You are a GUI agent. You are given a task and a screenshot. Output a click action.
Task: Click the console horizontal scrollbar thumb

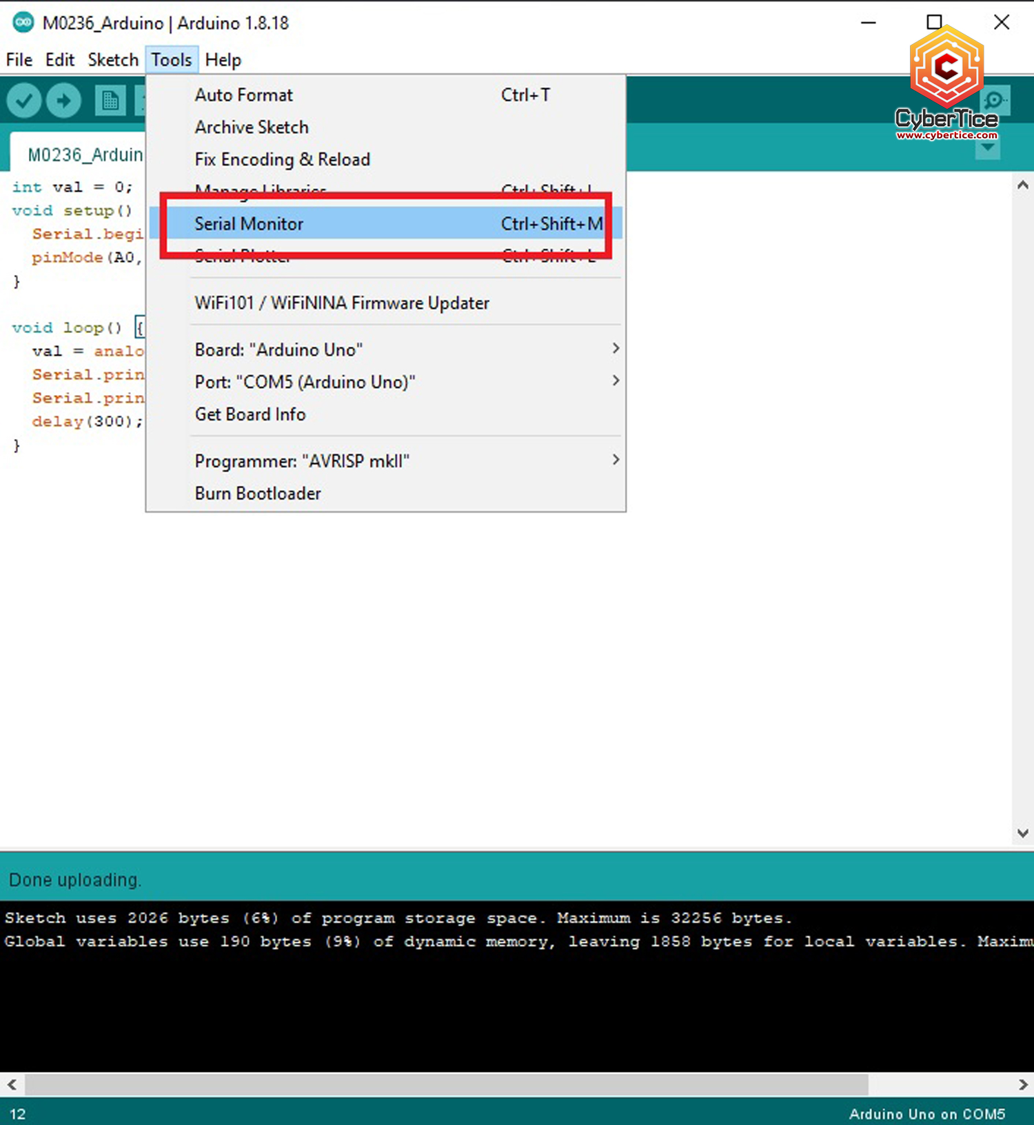point(447,1084)
